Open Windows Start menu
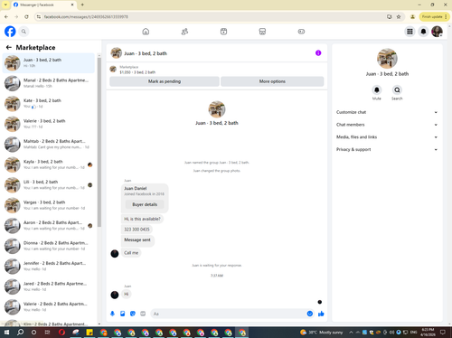The image size is (452, 338). coord(6,333)
